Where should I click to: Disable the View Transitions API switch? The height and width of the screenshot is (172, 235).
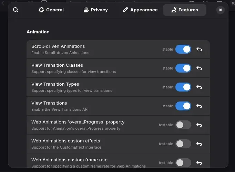point(183,106)
